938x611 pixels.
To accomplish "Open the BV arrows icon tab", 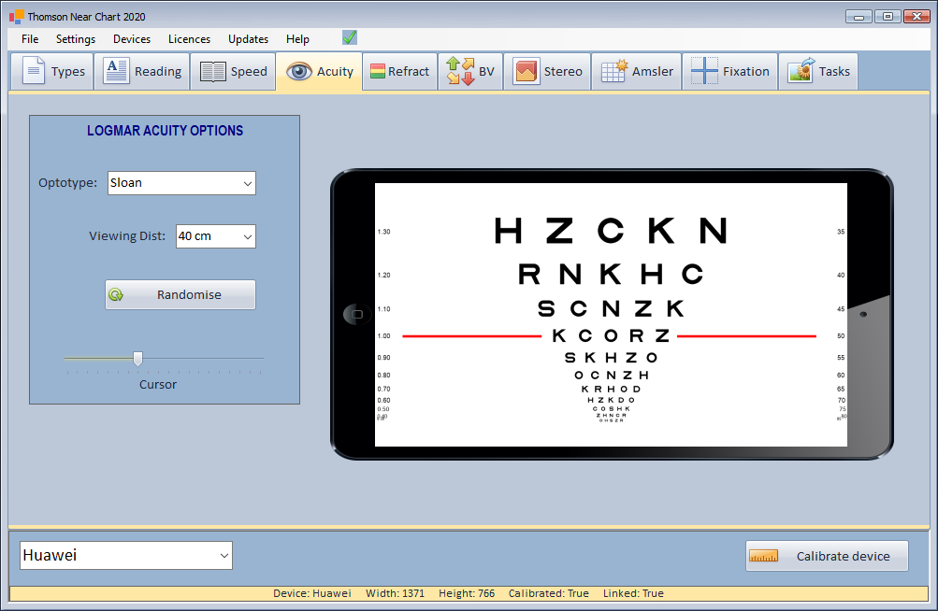I will 459,72.
